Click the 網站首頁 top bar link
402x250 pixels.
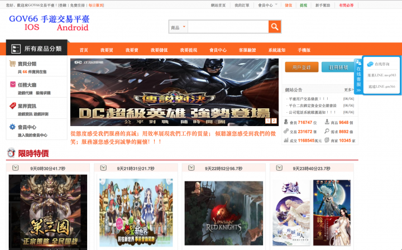click(218, 5)
